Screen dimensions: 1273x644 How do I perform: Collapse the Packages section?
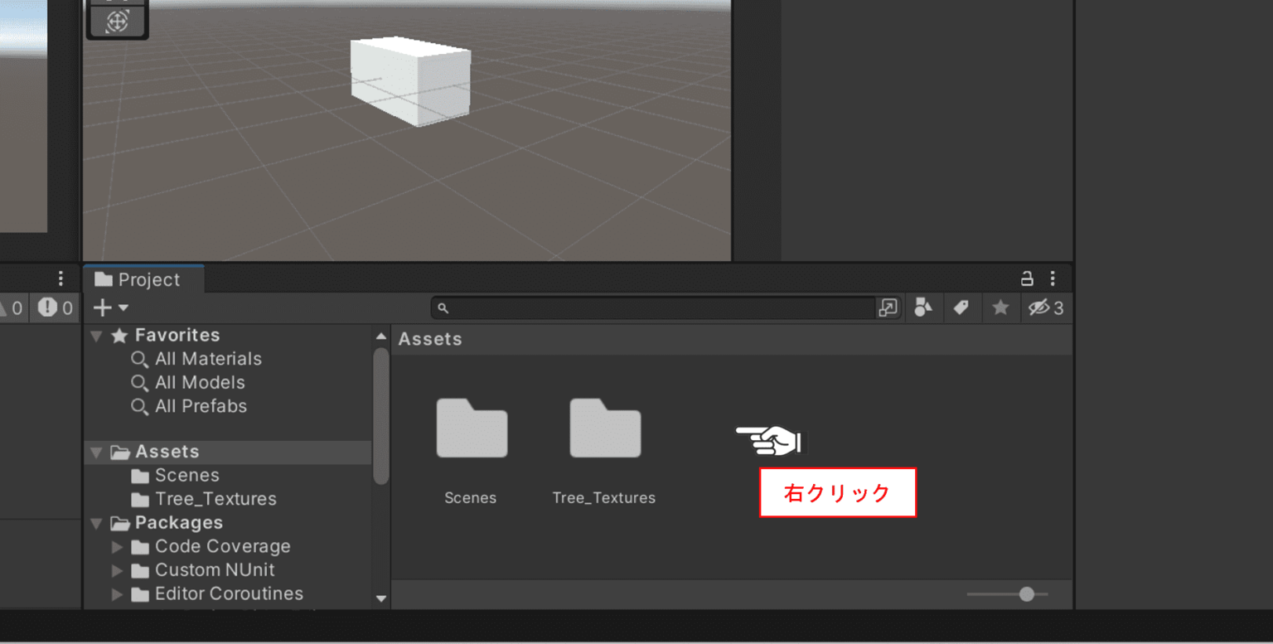coord(96,522)
